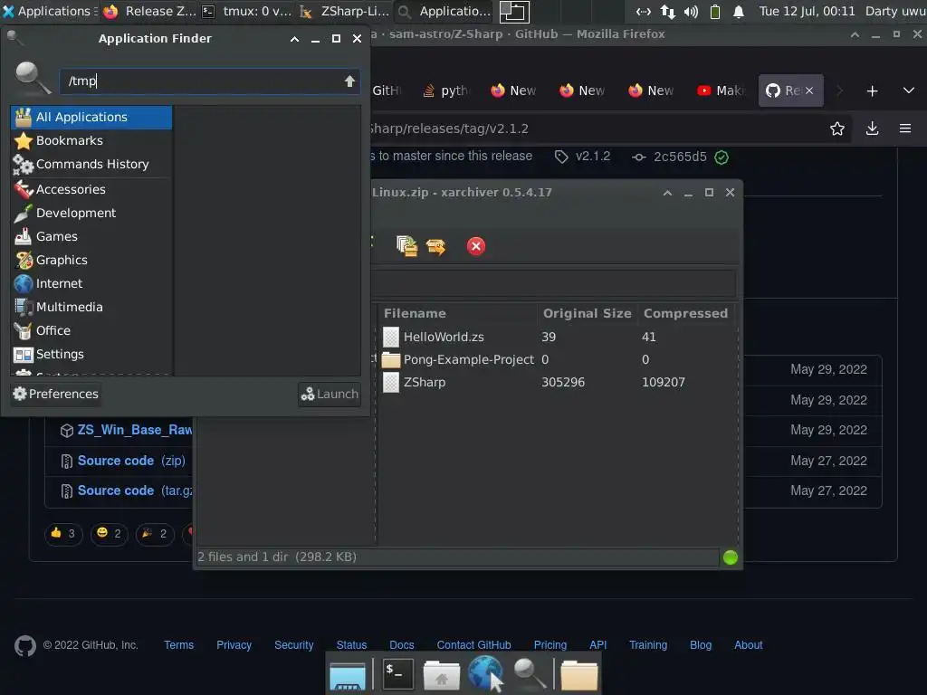Open Security footer link
The image size is (927, 695).
click(x=294, y=645)
